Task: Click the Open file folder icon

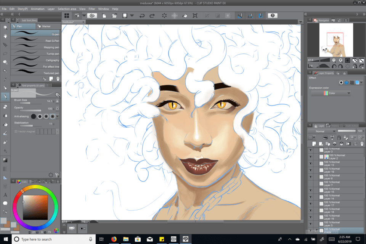Action: point(114,16)
